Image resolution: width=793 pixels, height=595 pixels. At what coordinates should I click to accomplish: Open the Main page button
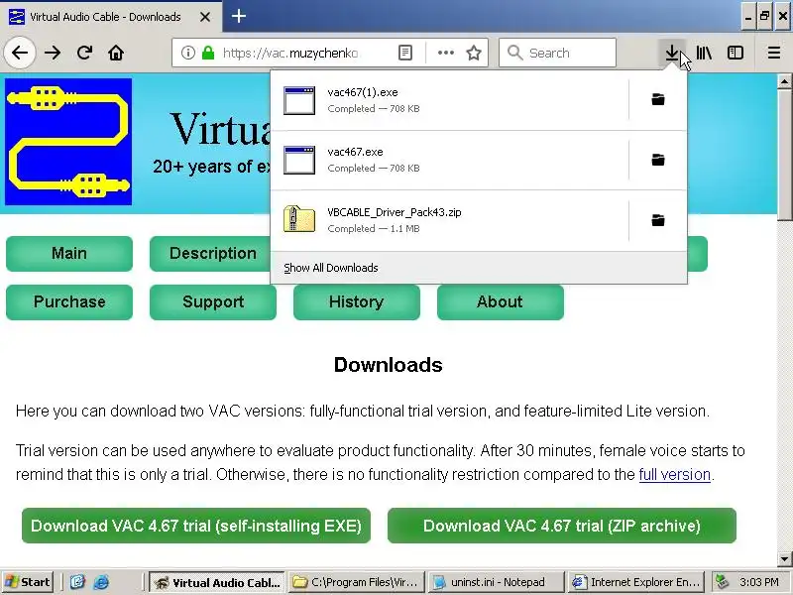(69, 254)
